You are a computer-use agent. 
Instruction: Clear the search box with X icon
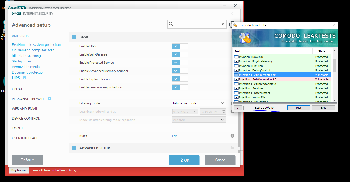point(223,24)
